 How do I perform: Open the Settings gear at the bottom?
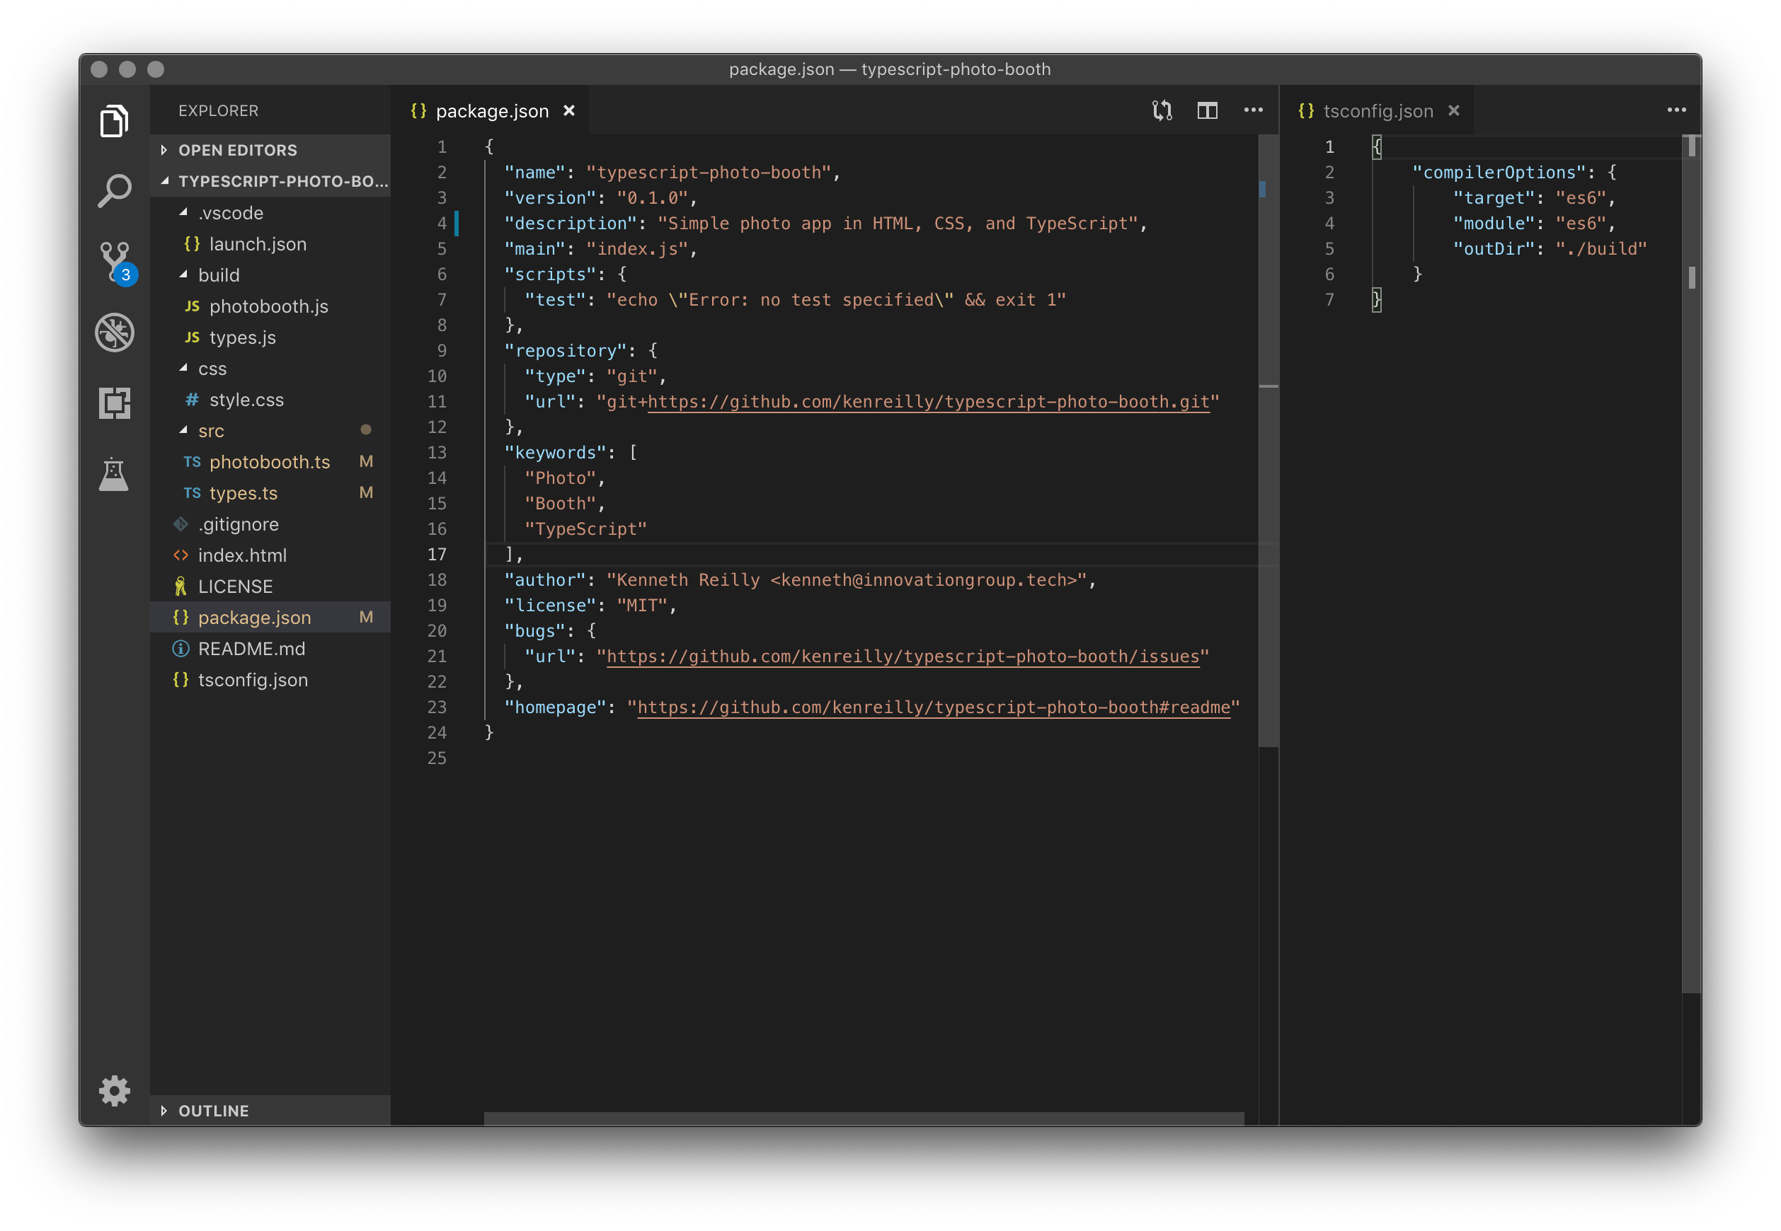tap(114, 1091)
